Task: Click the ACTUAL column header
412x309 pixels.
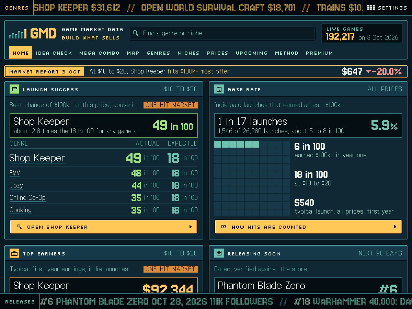Action: pos(148,143)
